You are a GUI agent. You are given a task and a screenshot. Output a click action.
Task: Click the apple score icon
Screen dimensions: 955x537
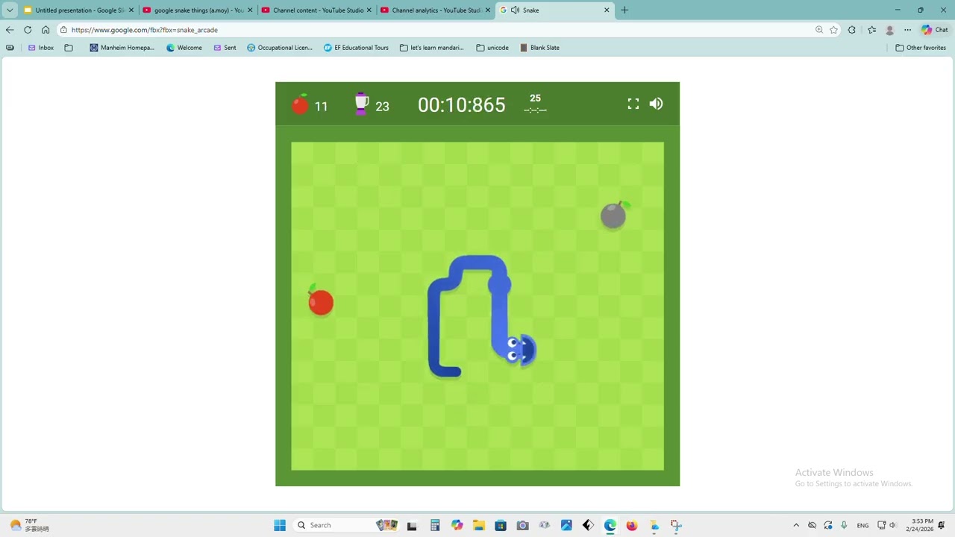(300, 104)
